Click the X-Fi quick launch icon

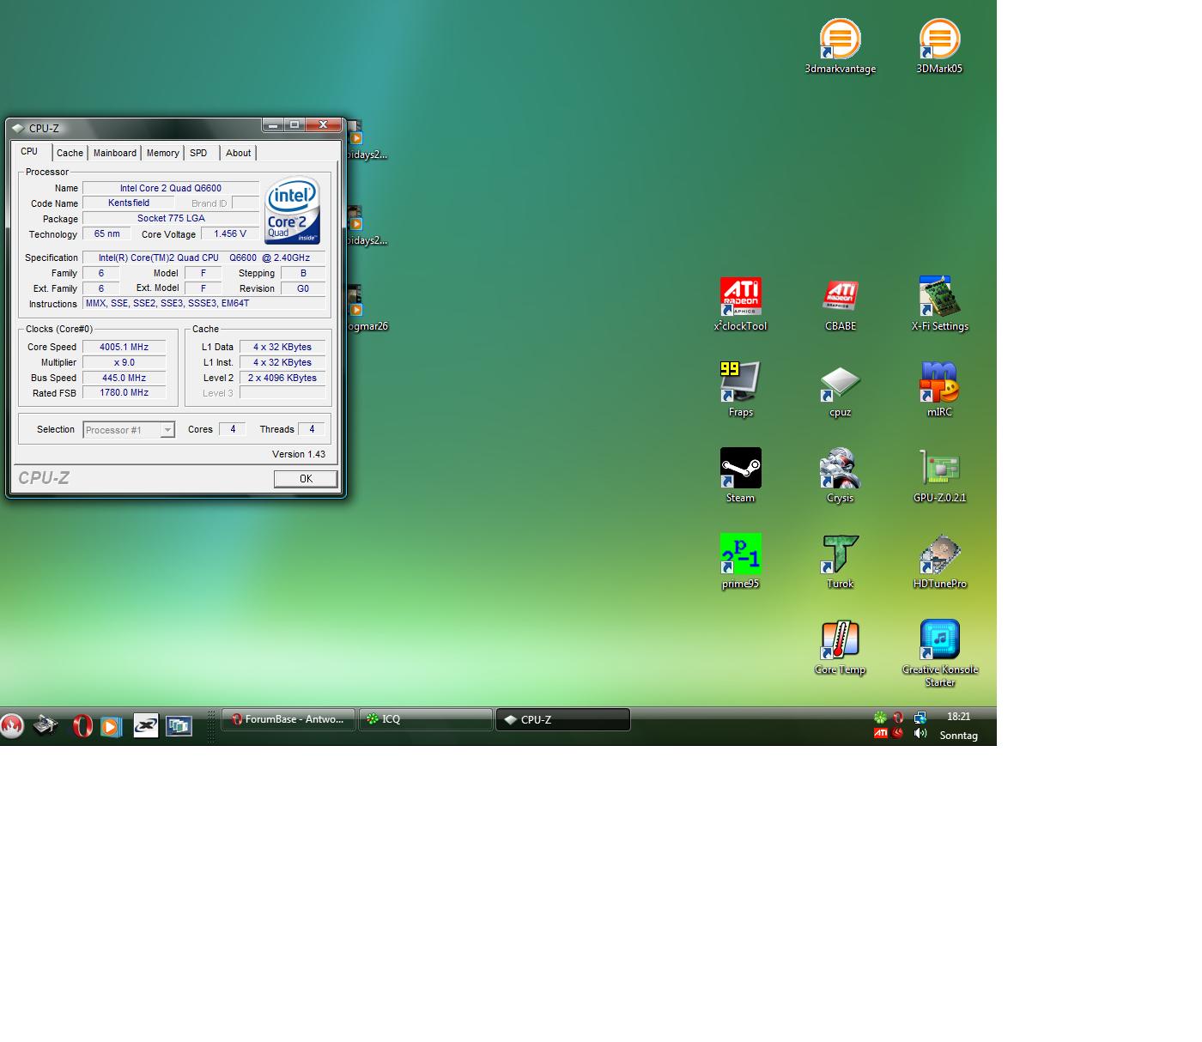coord(146,726)
